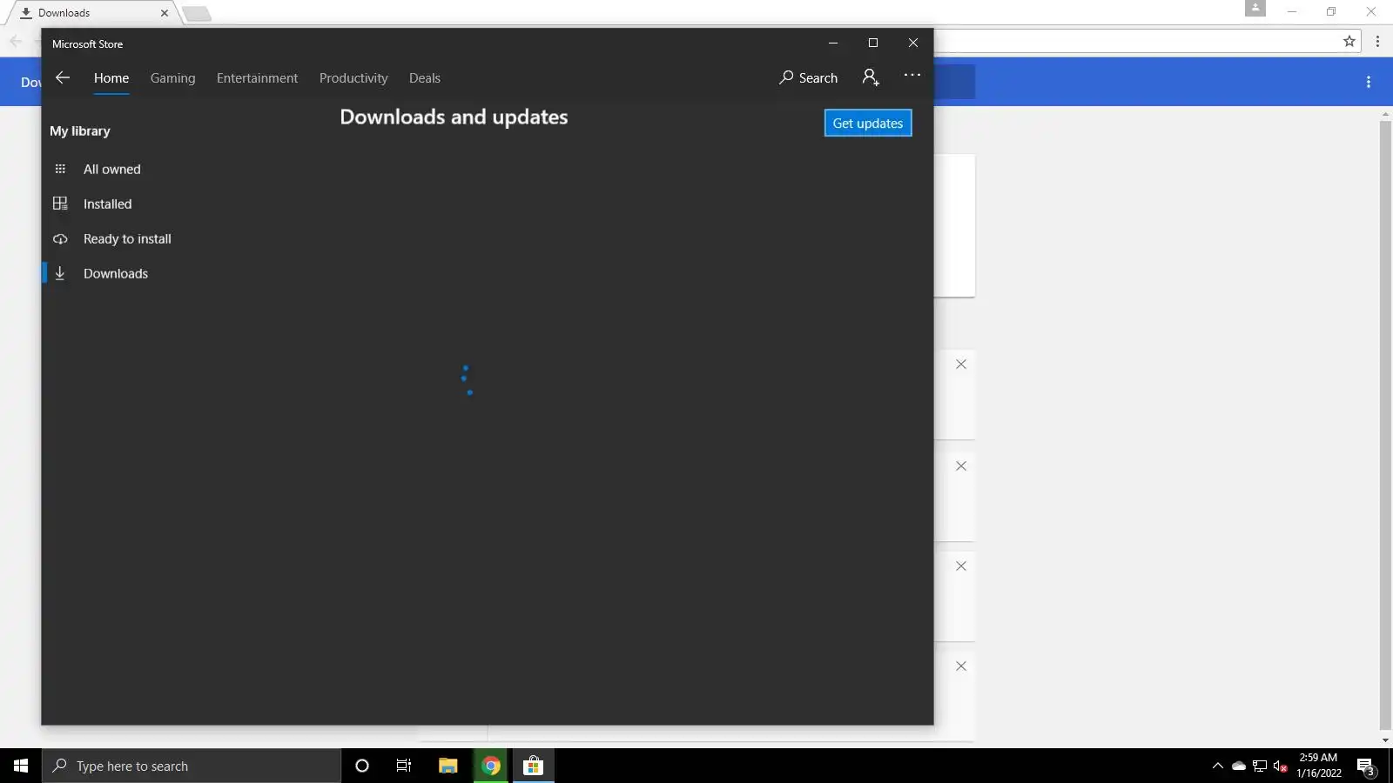Viewport: 1393px width, 783px height.
Task: Remove the first download entry in Chrome
Action: 961,365
